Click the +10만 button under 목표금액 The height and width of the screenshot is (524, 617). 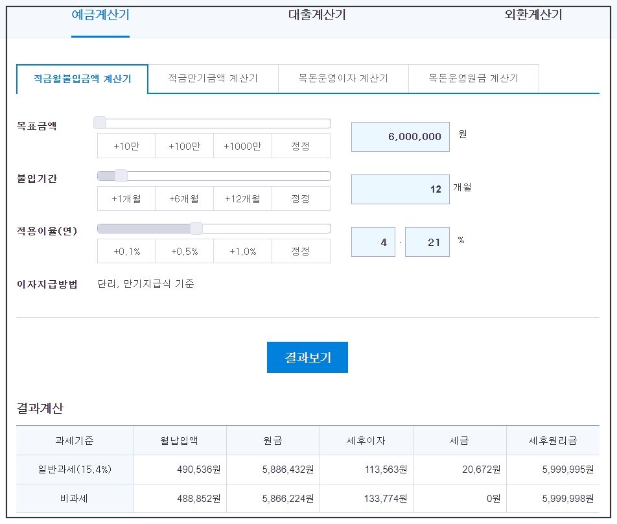coord(126,145)
